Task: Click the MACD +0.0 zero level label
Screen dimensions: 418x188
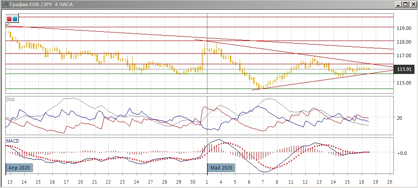Action: (x=402, y=153)
